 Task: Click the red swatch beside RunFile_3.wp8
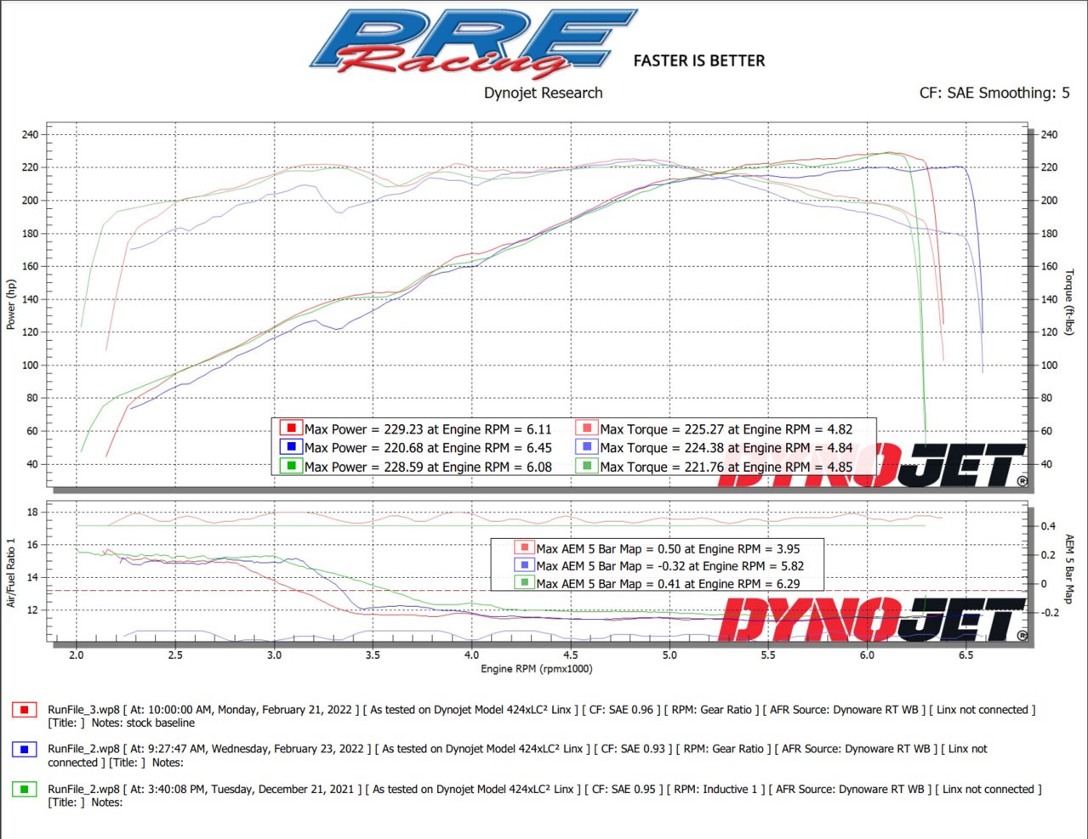tap(25, 710)
